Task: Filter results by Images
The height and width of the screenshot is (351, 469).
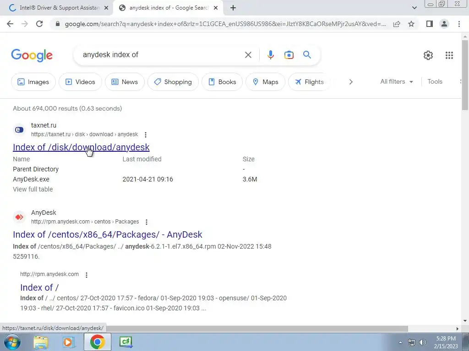Action: pyautogui.click(x=33, y=82)
